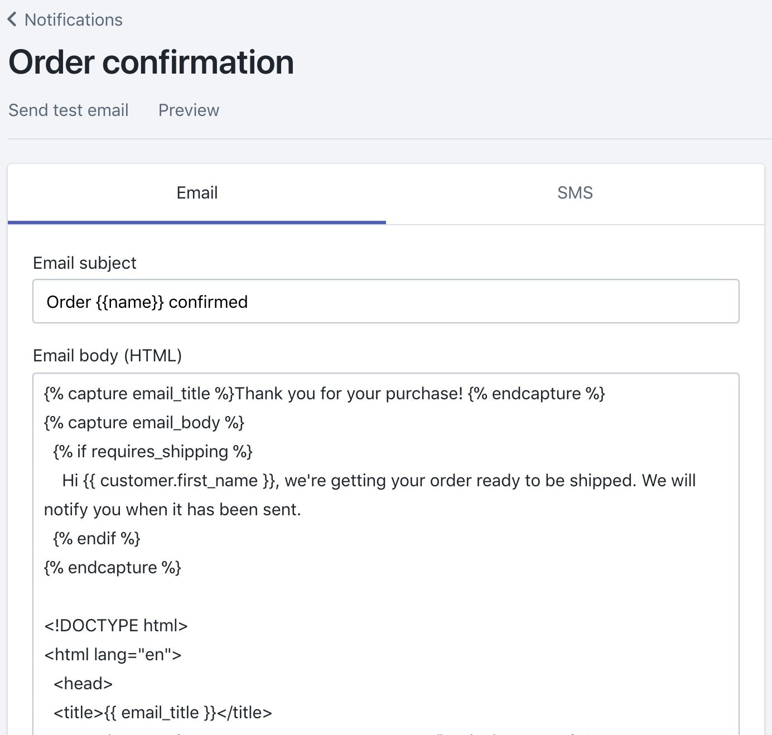Click the title tag line with email_title
Screen dimensions: 772x735
click(162, 713)
